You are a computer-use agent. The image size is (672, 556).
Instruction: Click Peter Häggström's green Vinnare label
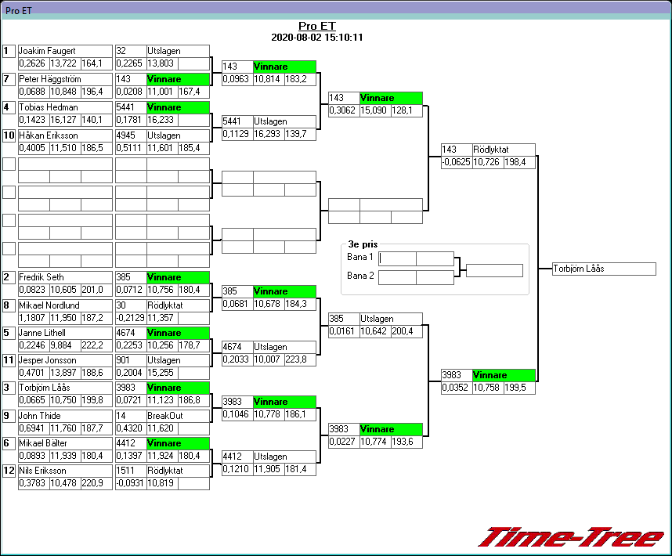point(178,79)
